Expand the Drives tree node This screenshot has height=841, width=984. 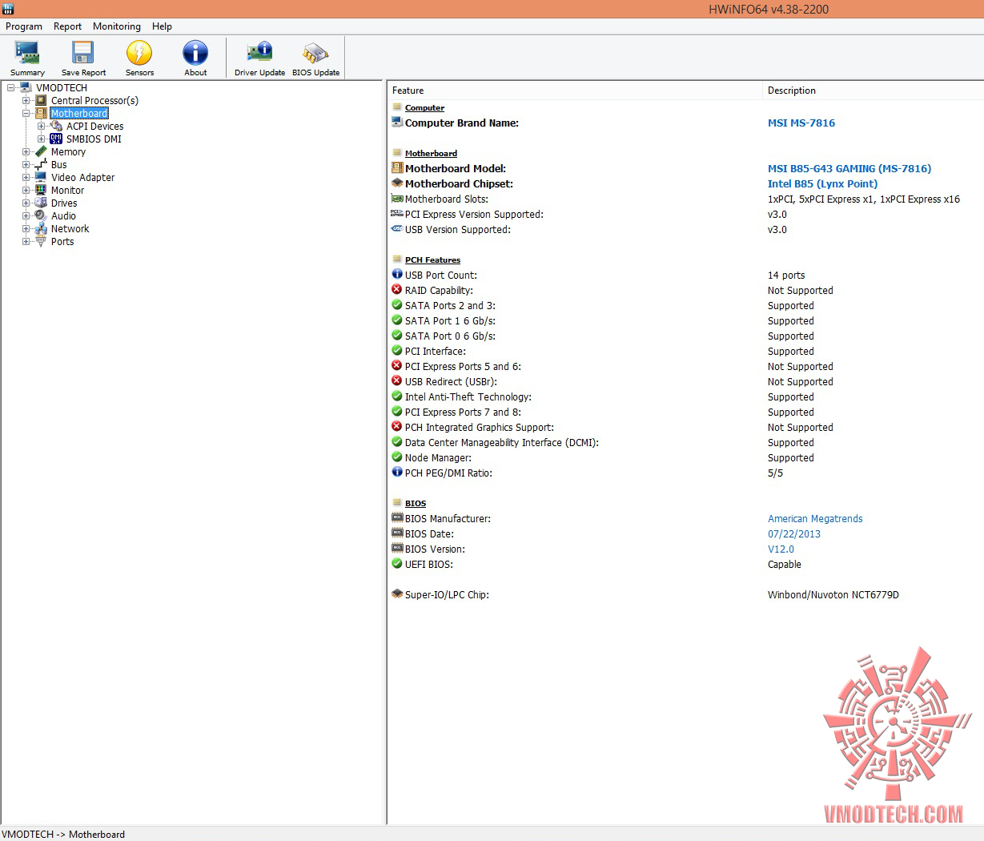pyautogui.click(x=26, y=203)
